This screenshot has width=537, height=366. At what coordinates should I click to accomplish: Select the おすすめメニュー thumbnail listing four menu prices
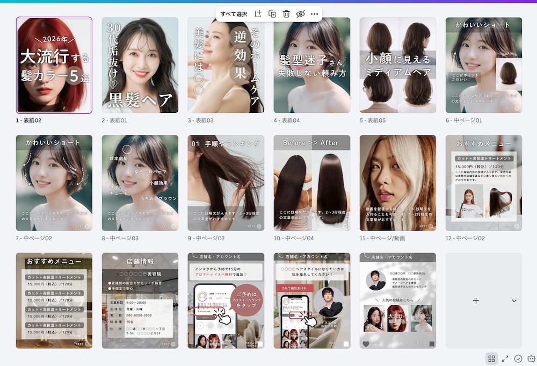point(54,300)
